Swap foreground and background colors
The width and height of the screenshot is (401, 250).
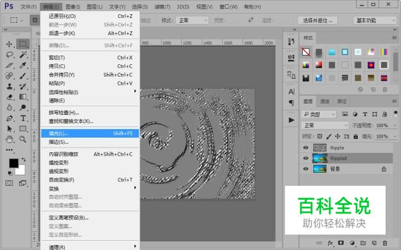tap(23, 159)
